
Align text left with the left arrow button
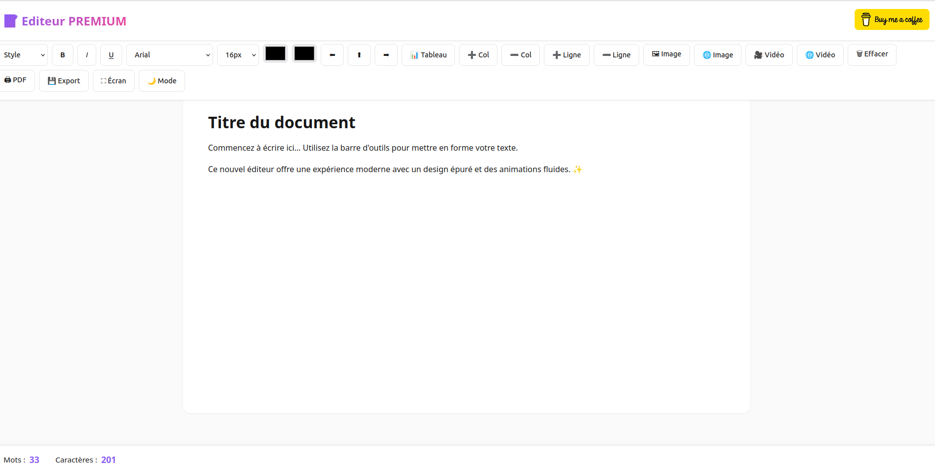click(332, 55)
